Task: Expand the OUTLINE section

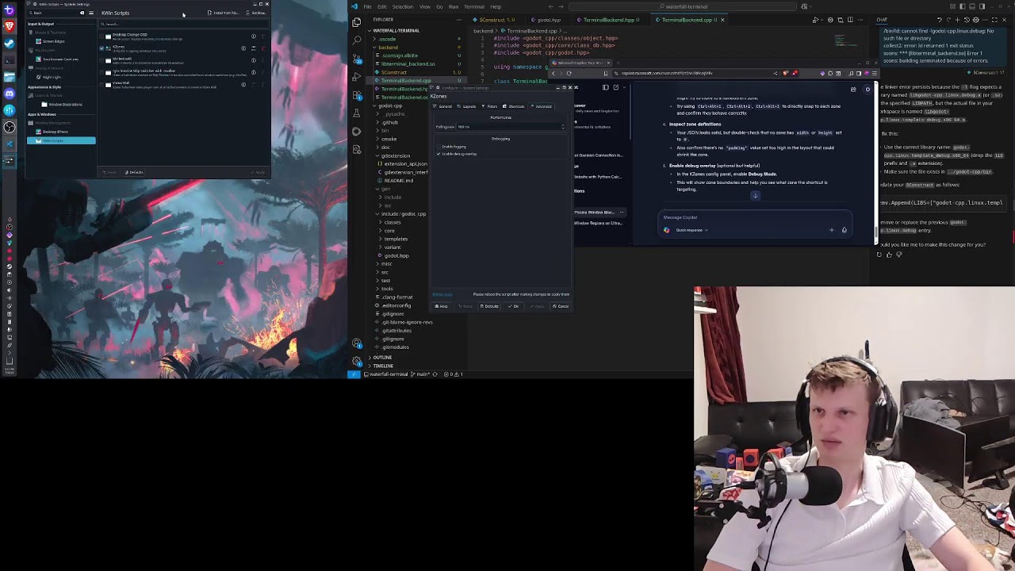Action: [x=369, y=358]
